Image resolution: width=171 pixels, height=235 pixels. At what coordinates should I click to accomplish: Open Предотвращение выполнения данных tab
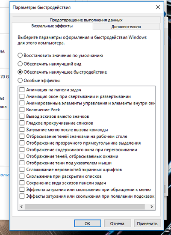point(86,20)
